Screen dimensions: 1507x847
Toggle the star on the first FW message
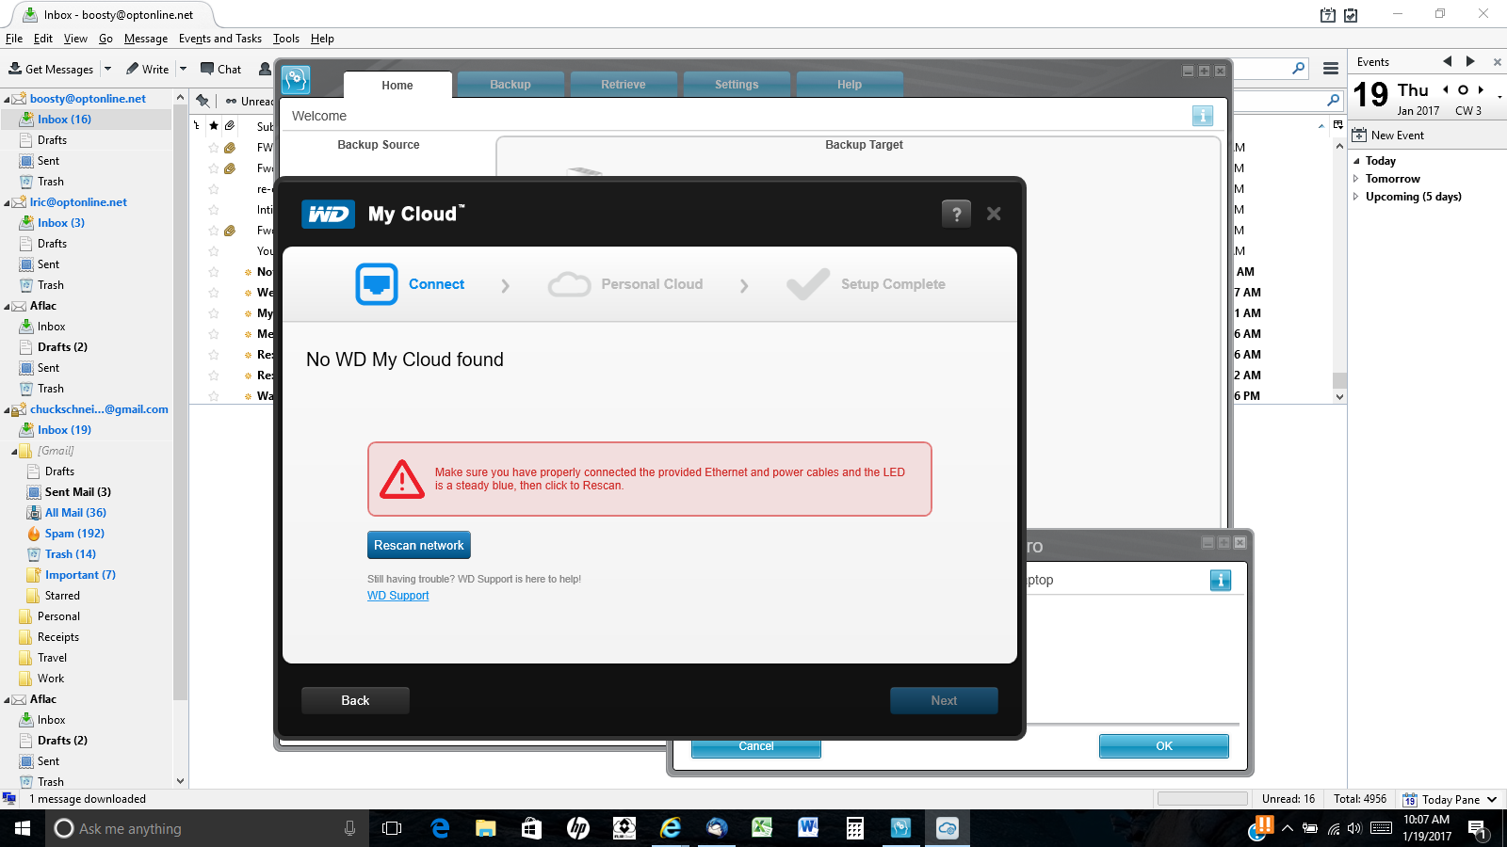pos(214,148)
